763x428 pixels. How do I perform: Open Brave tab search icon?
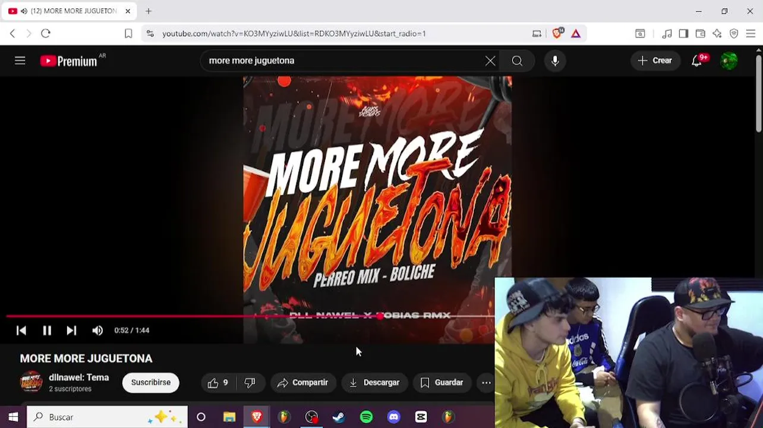pos(640,33)
